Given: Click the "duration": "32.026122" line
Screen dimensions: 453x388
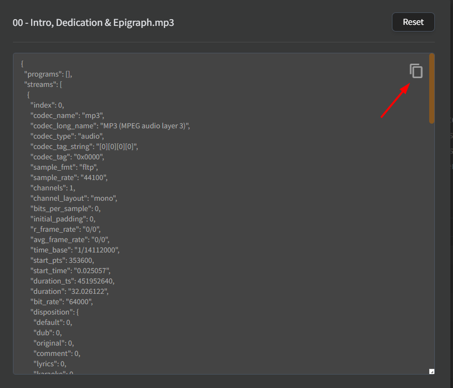Looking at the screenshot, I should 69,291.
